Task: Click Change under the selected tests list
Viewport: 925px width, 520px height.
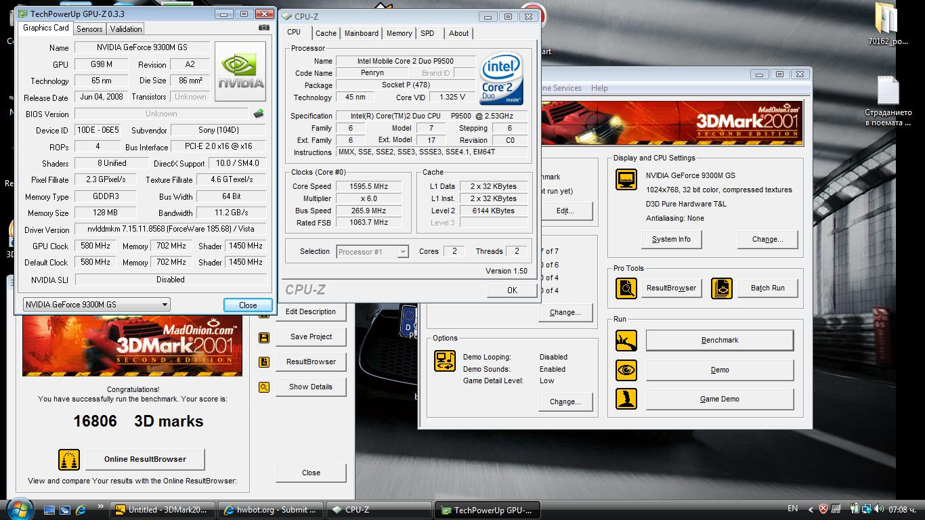Action: point(565,312)
